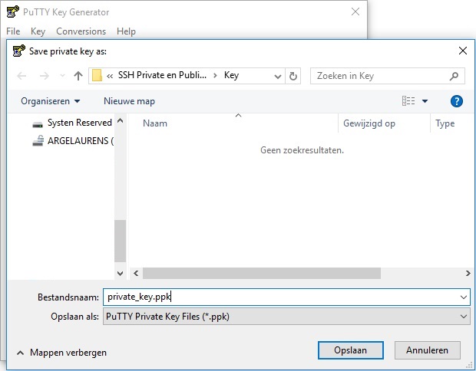Cancel the dialog with Annuleren
This screenshot has width=476, height=371.
(427, 350)
